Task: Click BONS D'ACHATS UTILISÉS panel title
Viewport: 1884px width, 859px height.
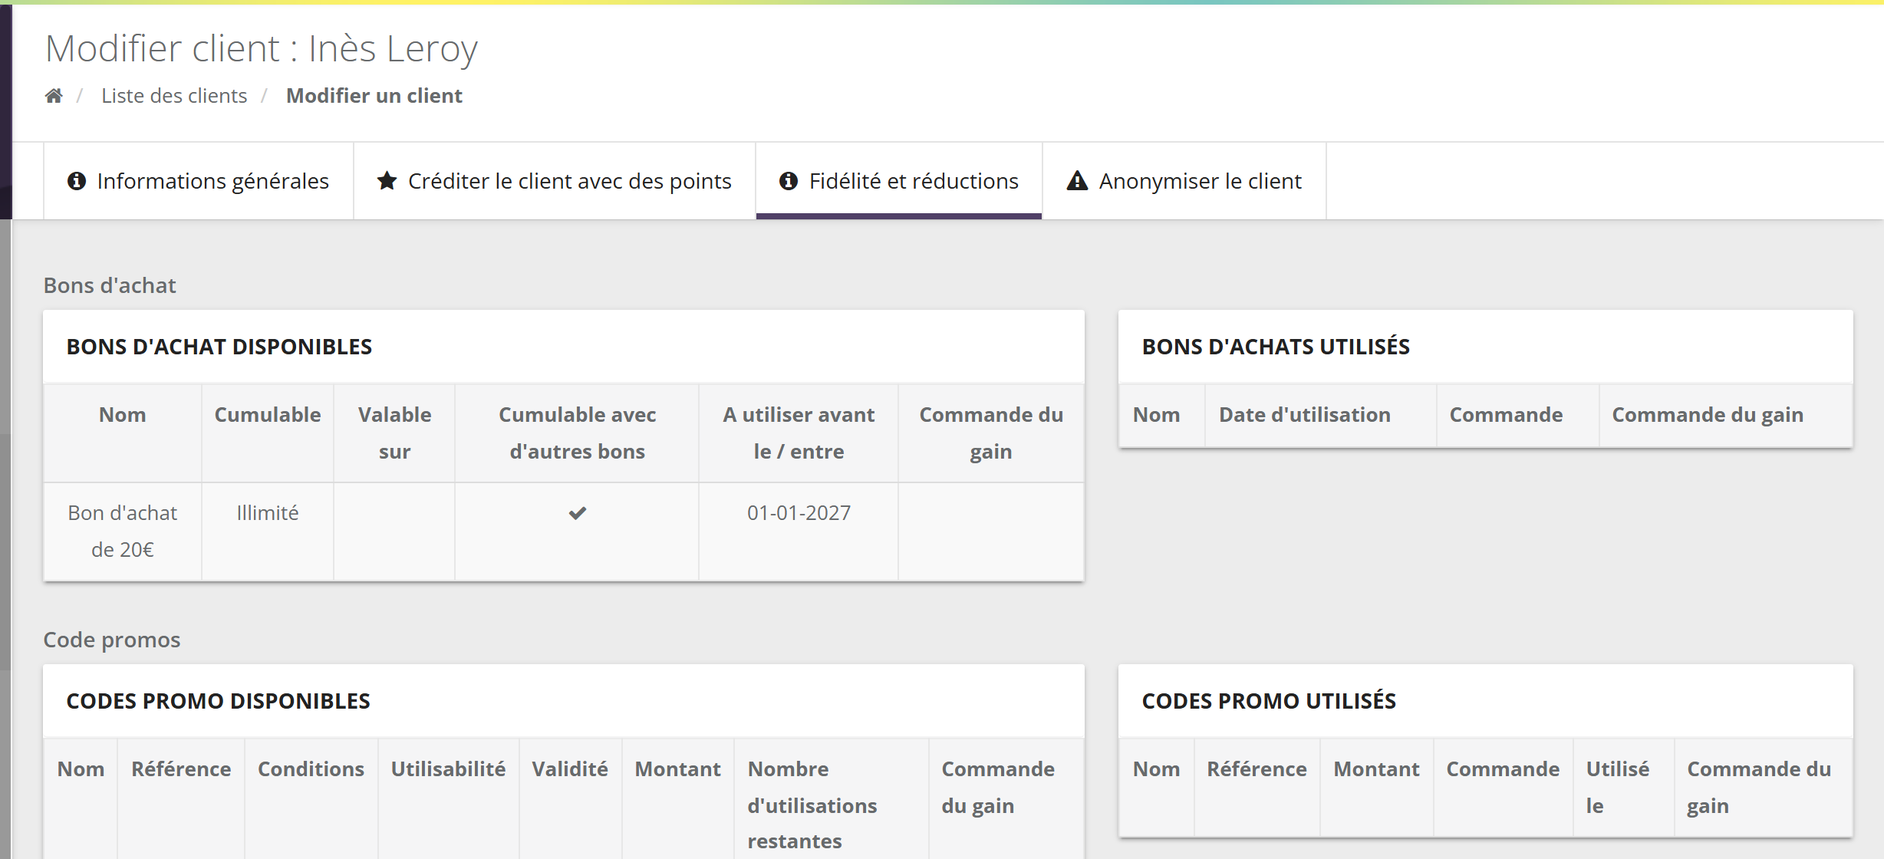Action: (x=1276, y=347)
